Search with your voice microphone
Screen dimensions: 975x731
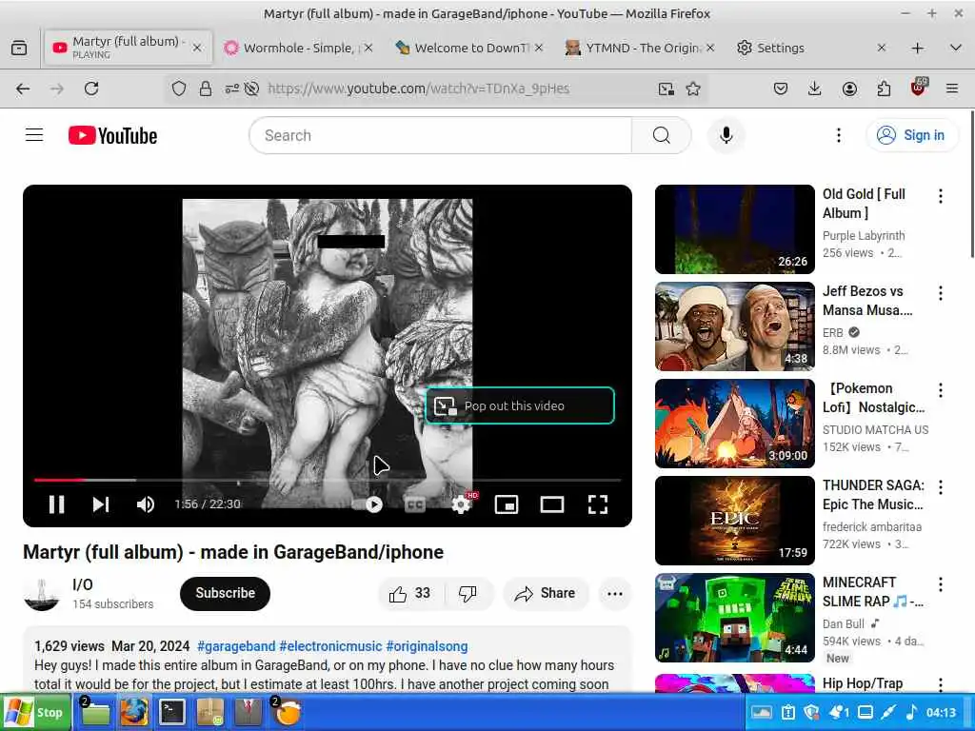point(726,135)
